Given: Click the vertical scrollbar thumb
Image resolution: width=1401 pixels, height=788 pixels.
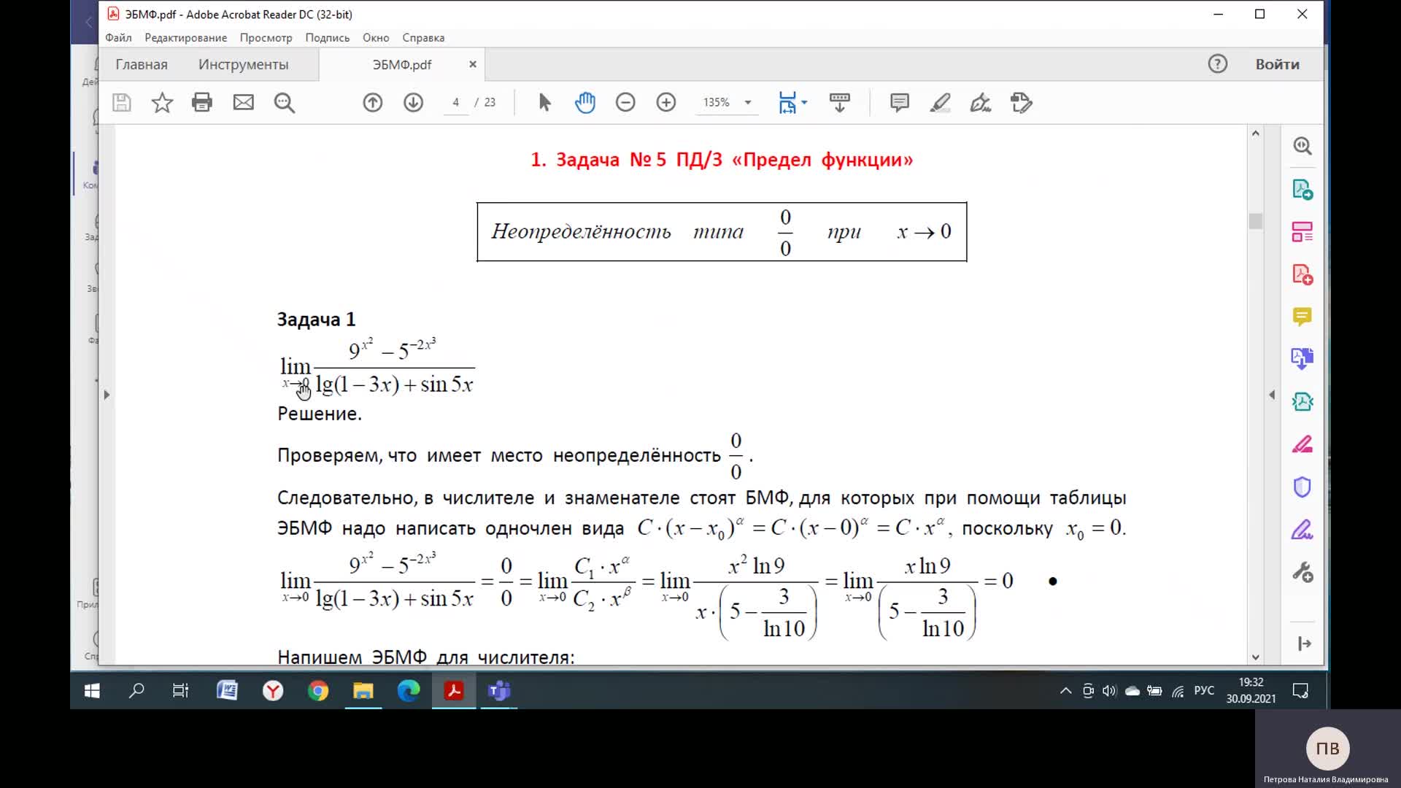Looking at the screenshot, I should (1255, 221).
